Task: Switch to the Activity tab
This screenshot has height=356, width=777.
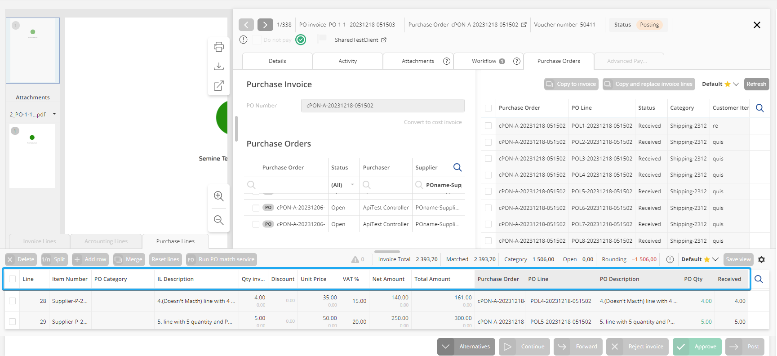Action: pyautogui.click(x=347, y=61)
